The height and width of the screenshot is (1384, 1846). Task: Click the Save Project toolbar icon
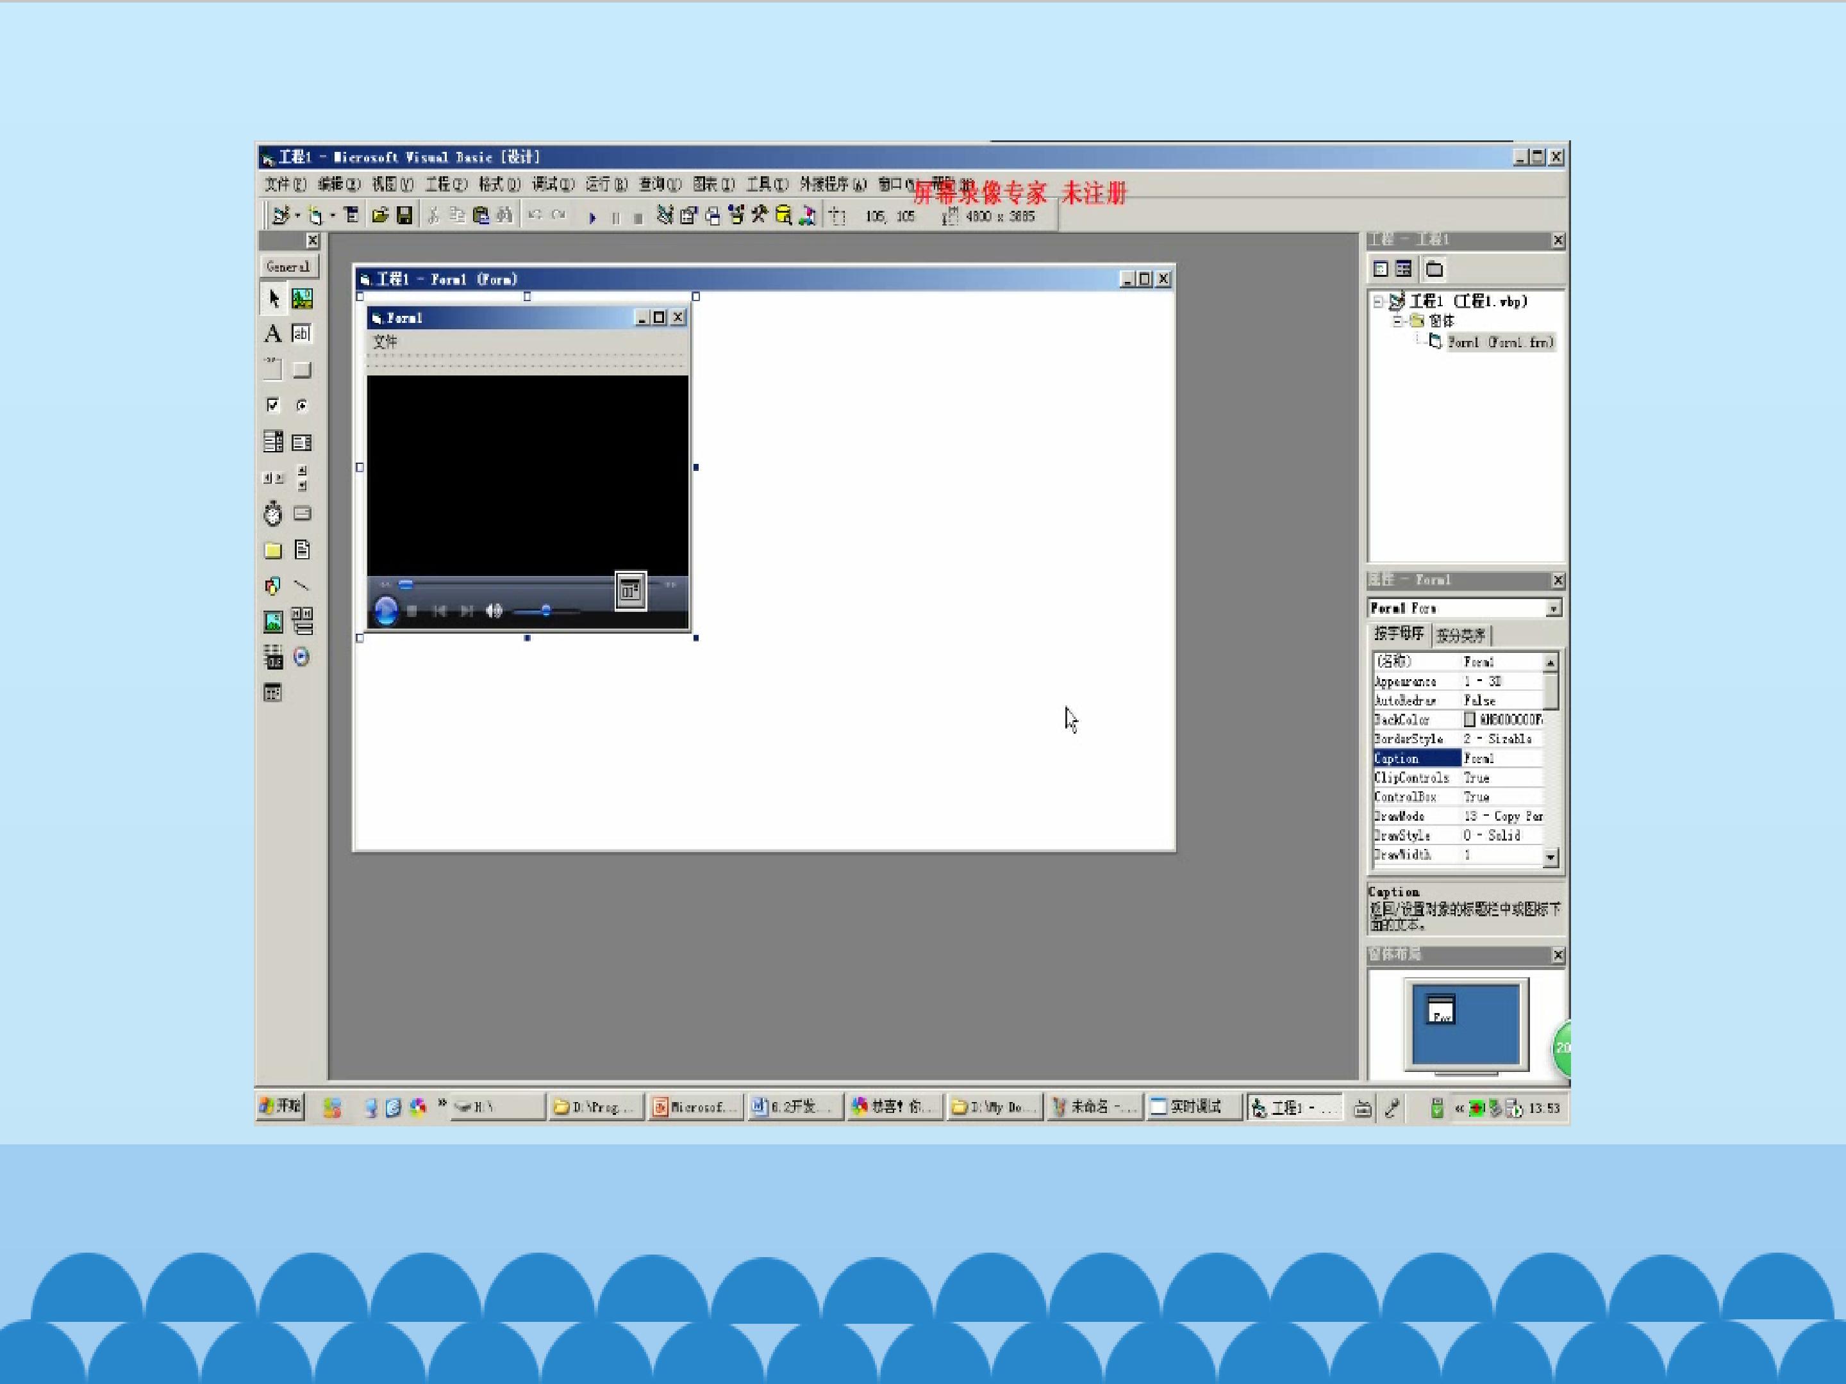(404, 216)
